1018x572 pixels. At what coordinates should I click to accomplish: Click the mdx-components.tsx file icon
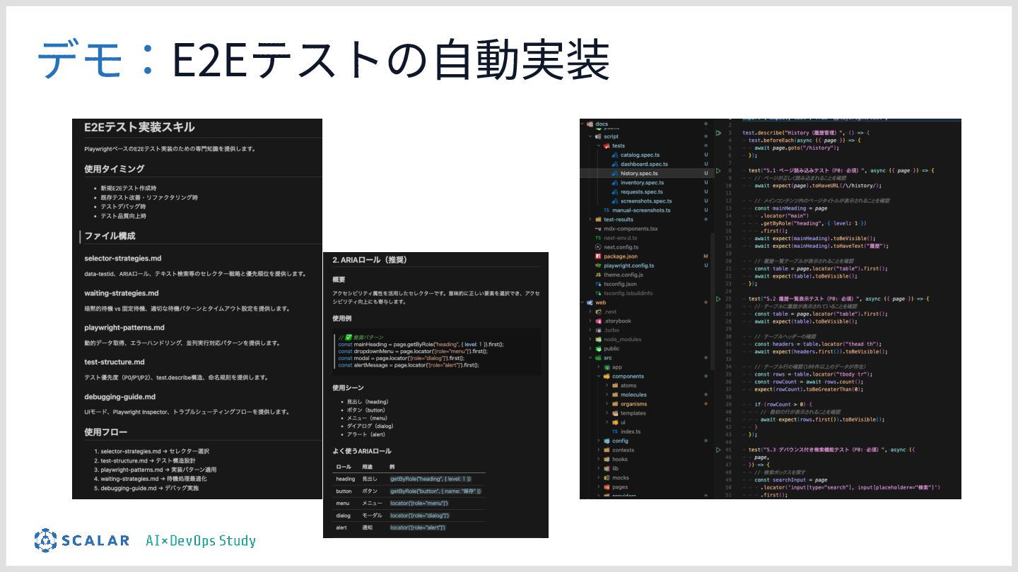pyautogui.click(x=598, y=229)
